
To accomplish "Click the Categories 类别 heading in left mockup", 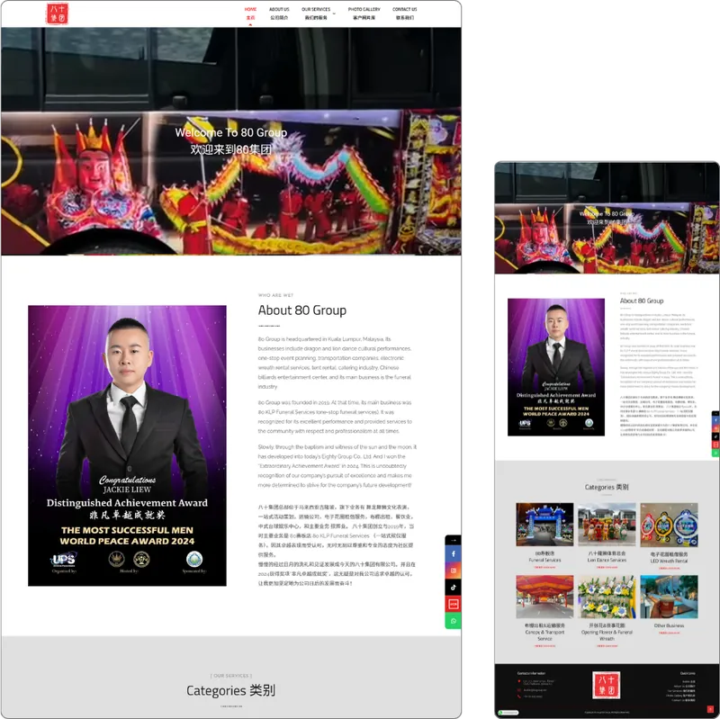I will coord(231,690).
